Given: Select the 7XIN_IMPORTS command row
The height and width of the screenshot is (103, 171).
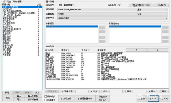Looking at the screenshot, I should 107,59.
